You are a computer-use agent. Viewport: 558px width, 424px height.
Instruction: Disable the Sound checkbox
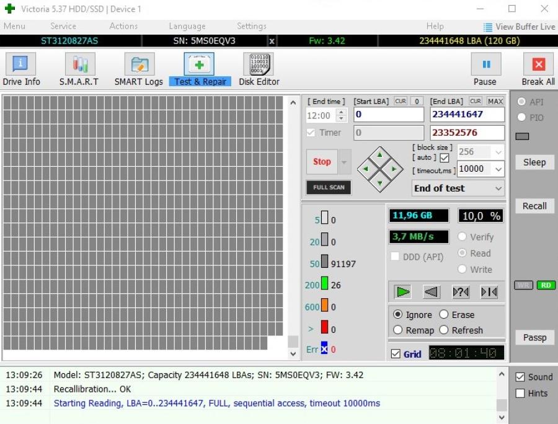[520, 377]
